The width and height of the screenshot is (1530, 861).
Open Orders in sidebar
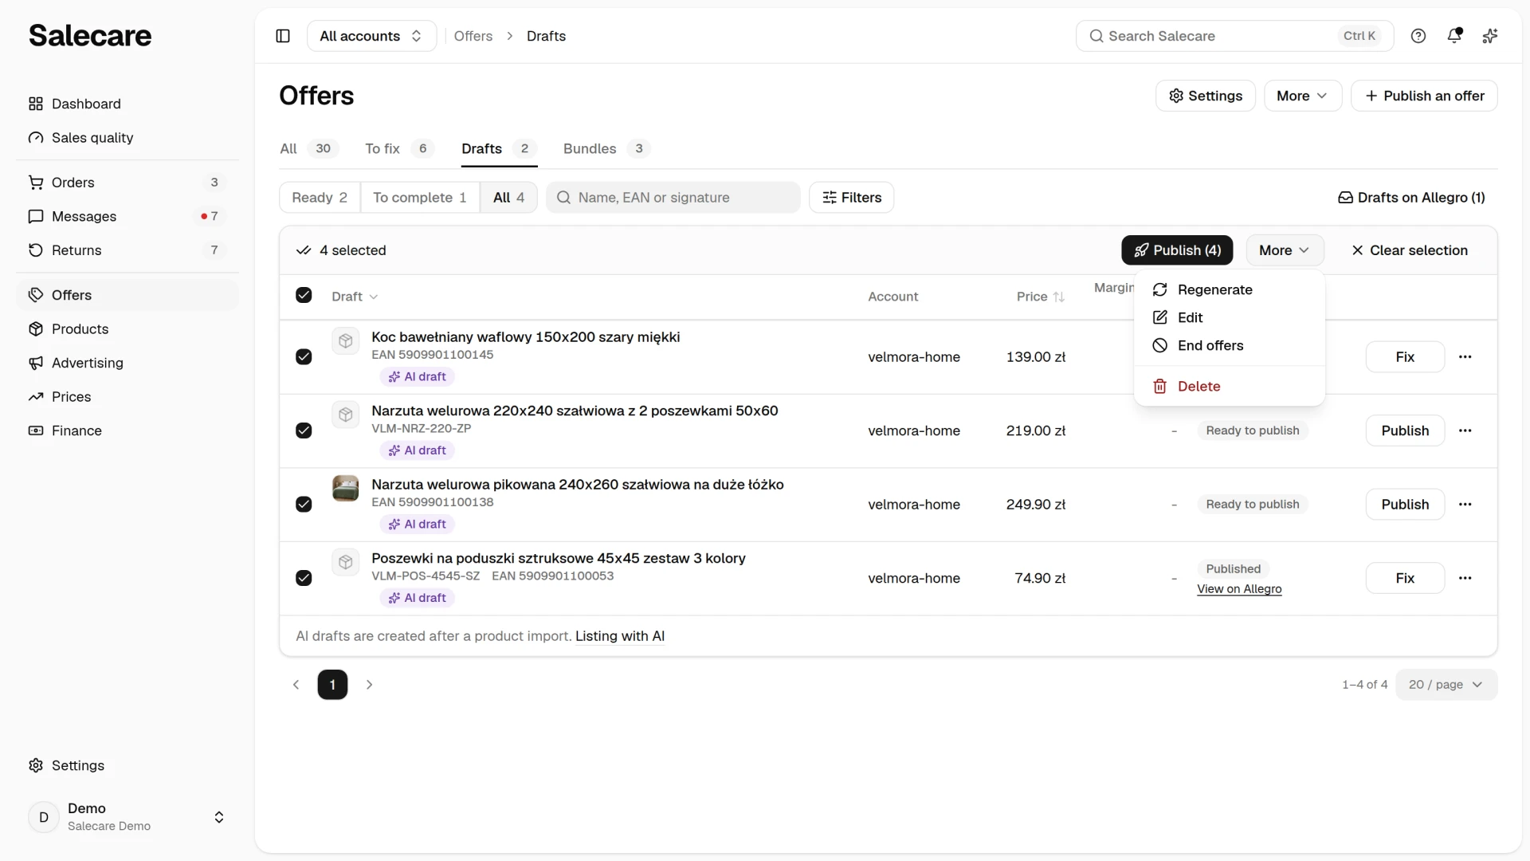(x=127, y=183)
